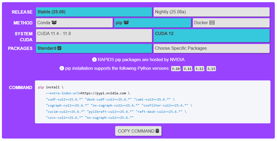
Task: Click "cuml-cu12==25.6.*" package text
Action: pos(152,99)
